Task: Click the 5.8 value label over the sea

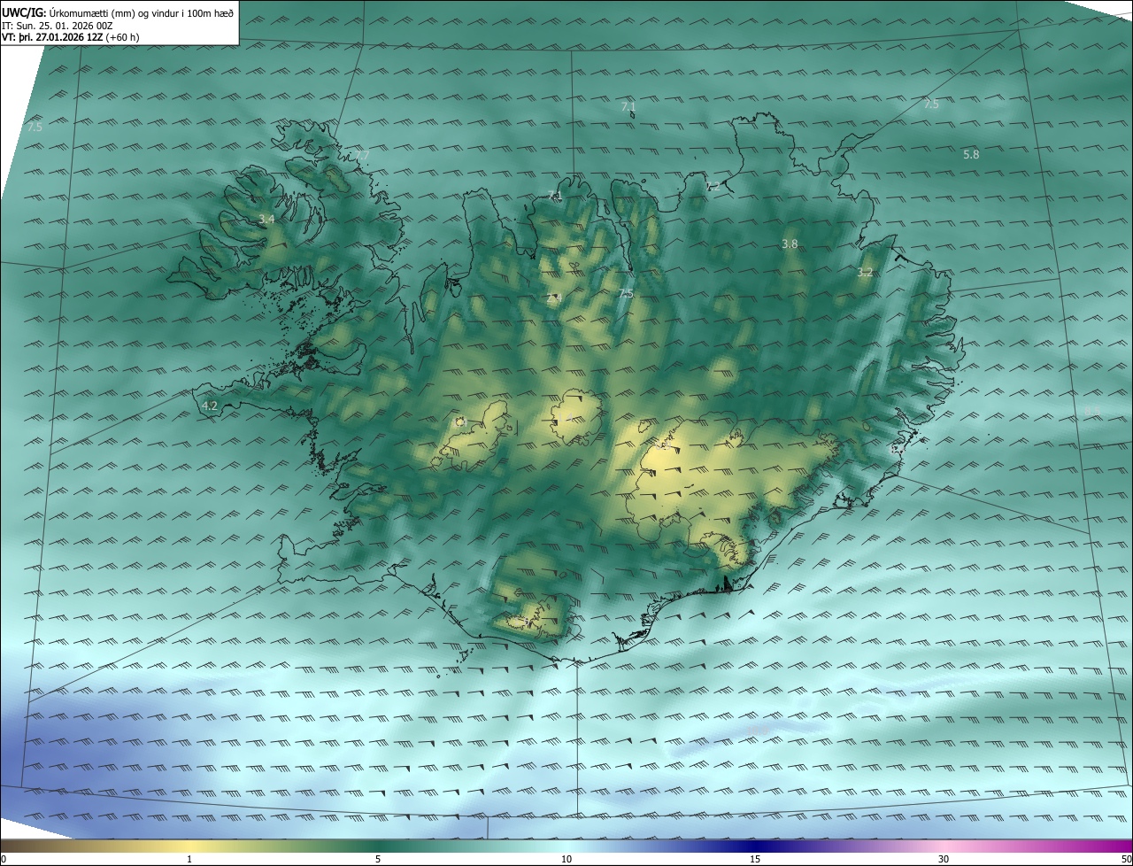Action: pos(971,154)
